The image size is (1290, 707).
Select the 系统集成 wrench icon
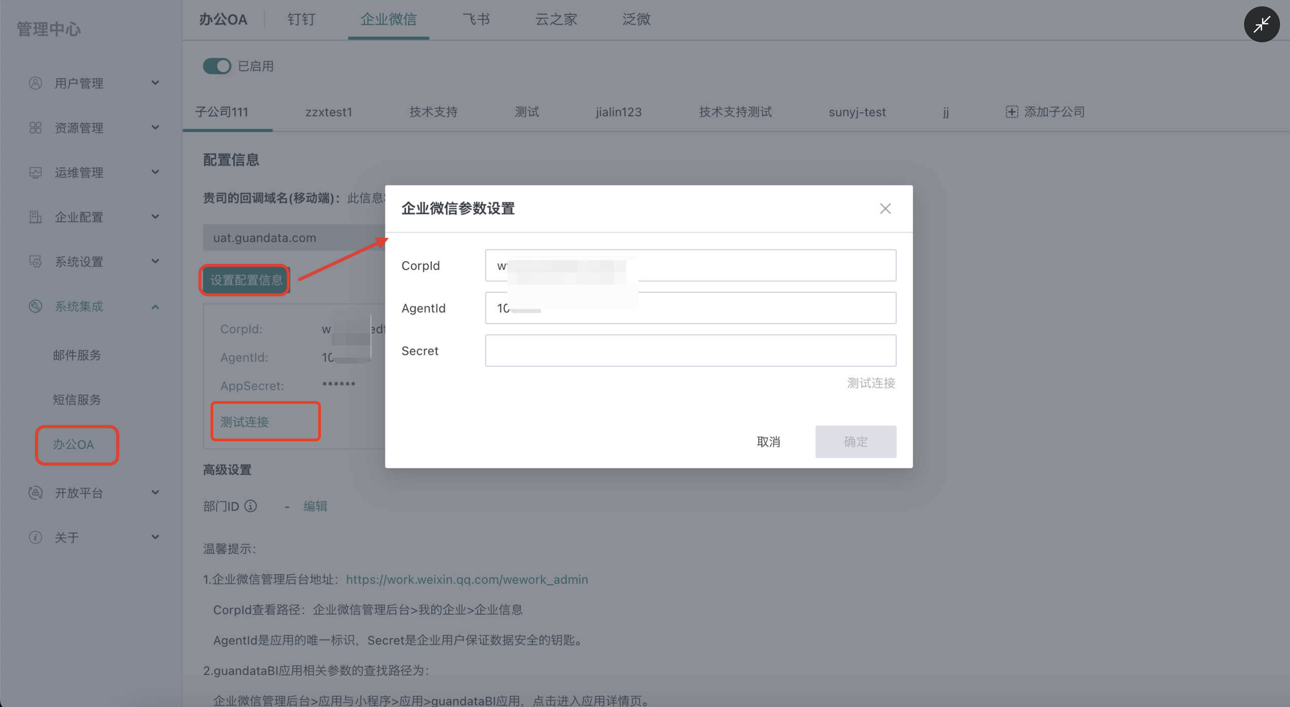(x=35, y=306)
